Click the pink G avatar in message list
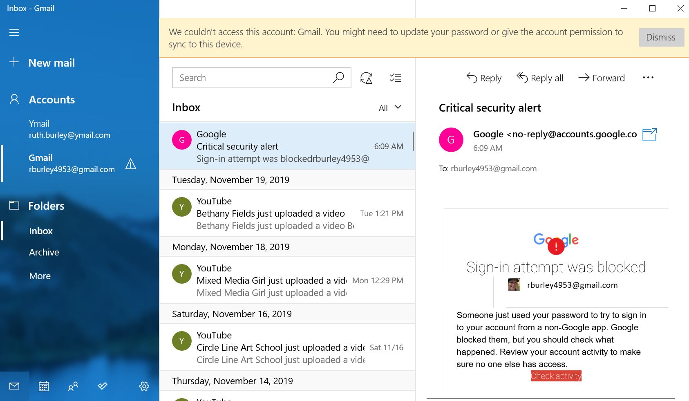This screenshot has height=401, width=689. [182, 140]
